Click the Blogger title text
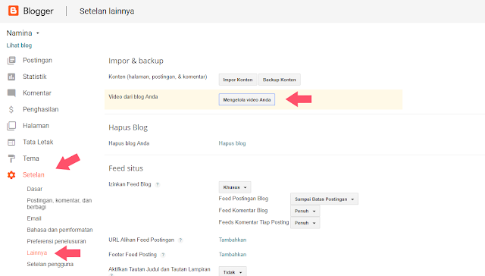 39,11
